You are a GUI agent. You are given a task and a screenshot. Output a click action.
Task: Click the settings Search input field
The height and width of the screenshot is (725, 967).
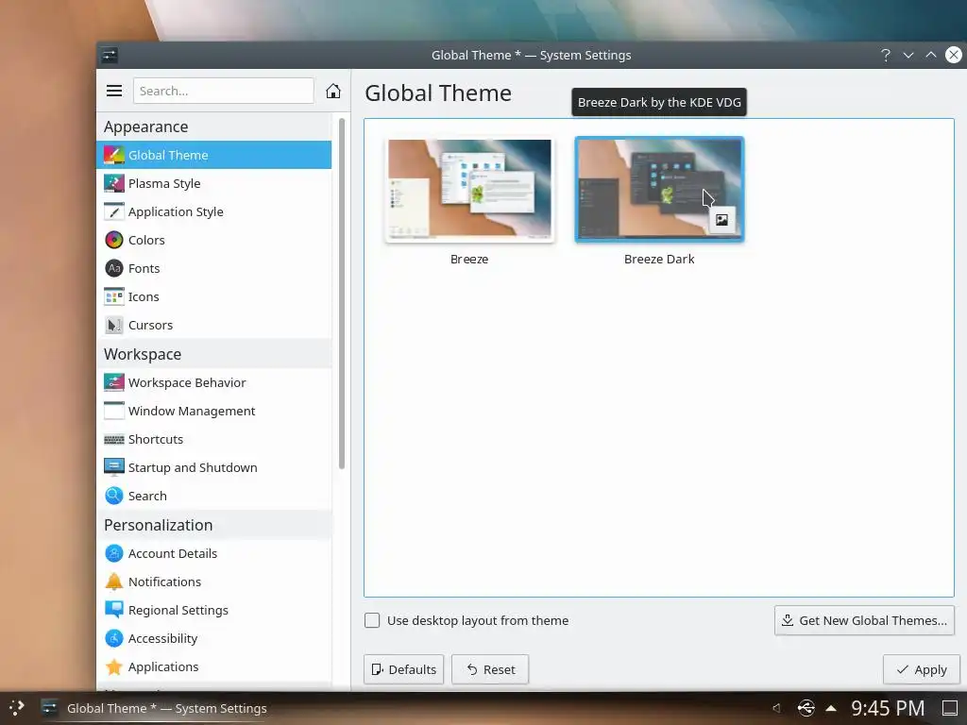(223, 91)
